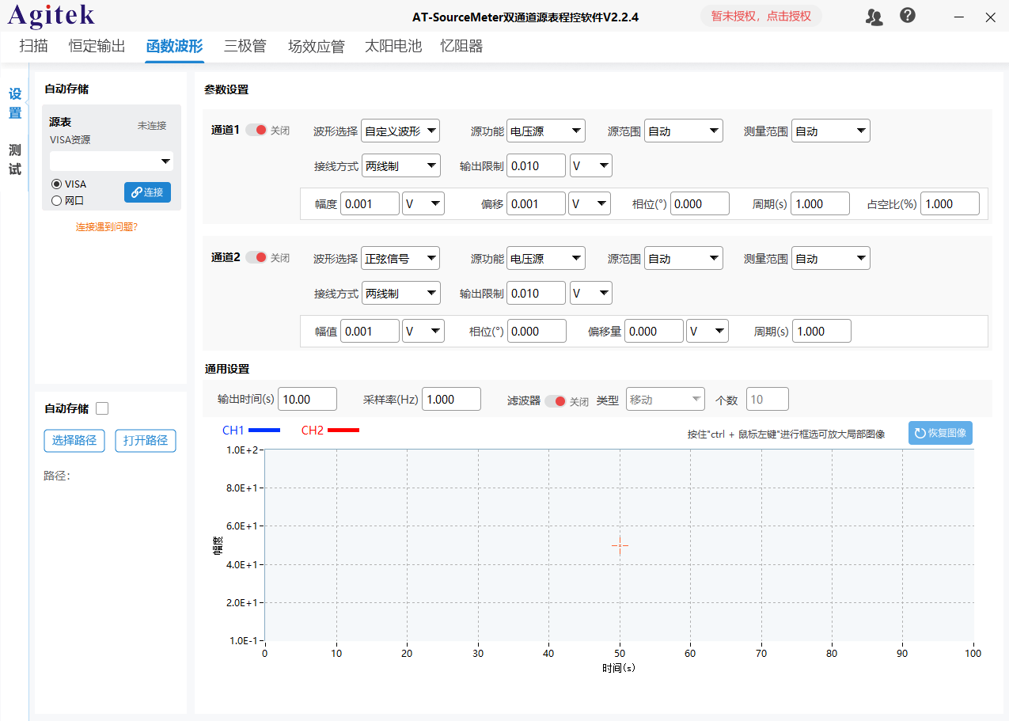Screen dimensions: 1009x721
Task: Switch to the 三极管 tab
Action: coord(245,47)
